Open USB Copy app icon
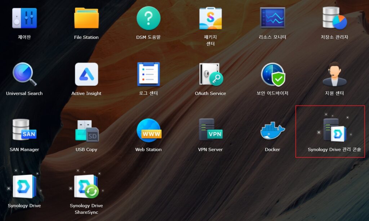The width and height of the screenshot is (369, 221). click(x=86, y=130)
